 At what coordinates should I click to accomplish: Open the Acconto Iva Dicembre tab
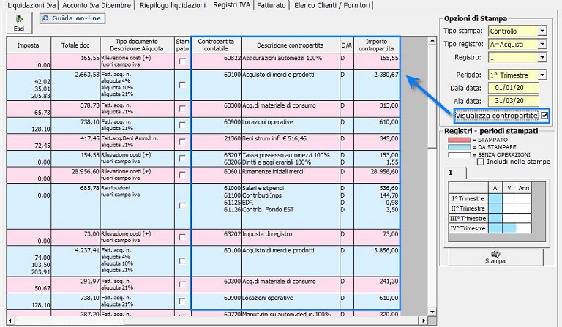pos(97,5)
